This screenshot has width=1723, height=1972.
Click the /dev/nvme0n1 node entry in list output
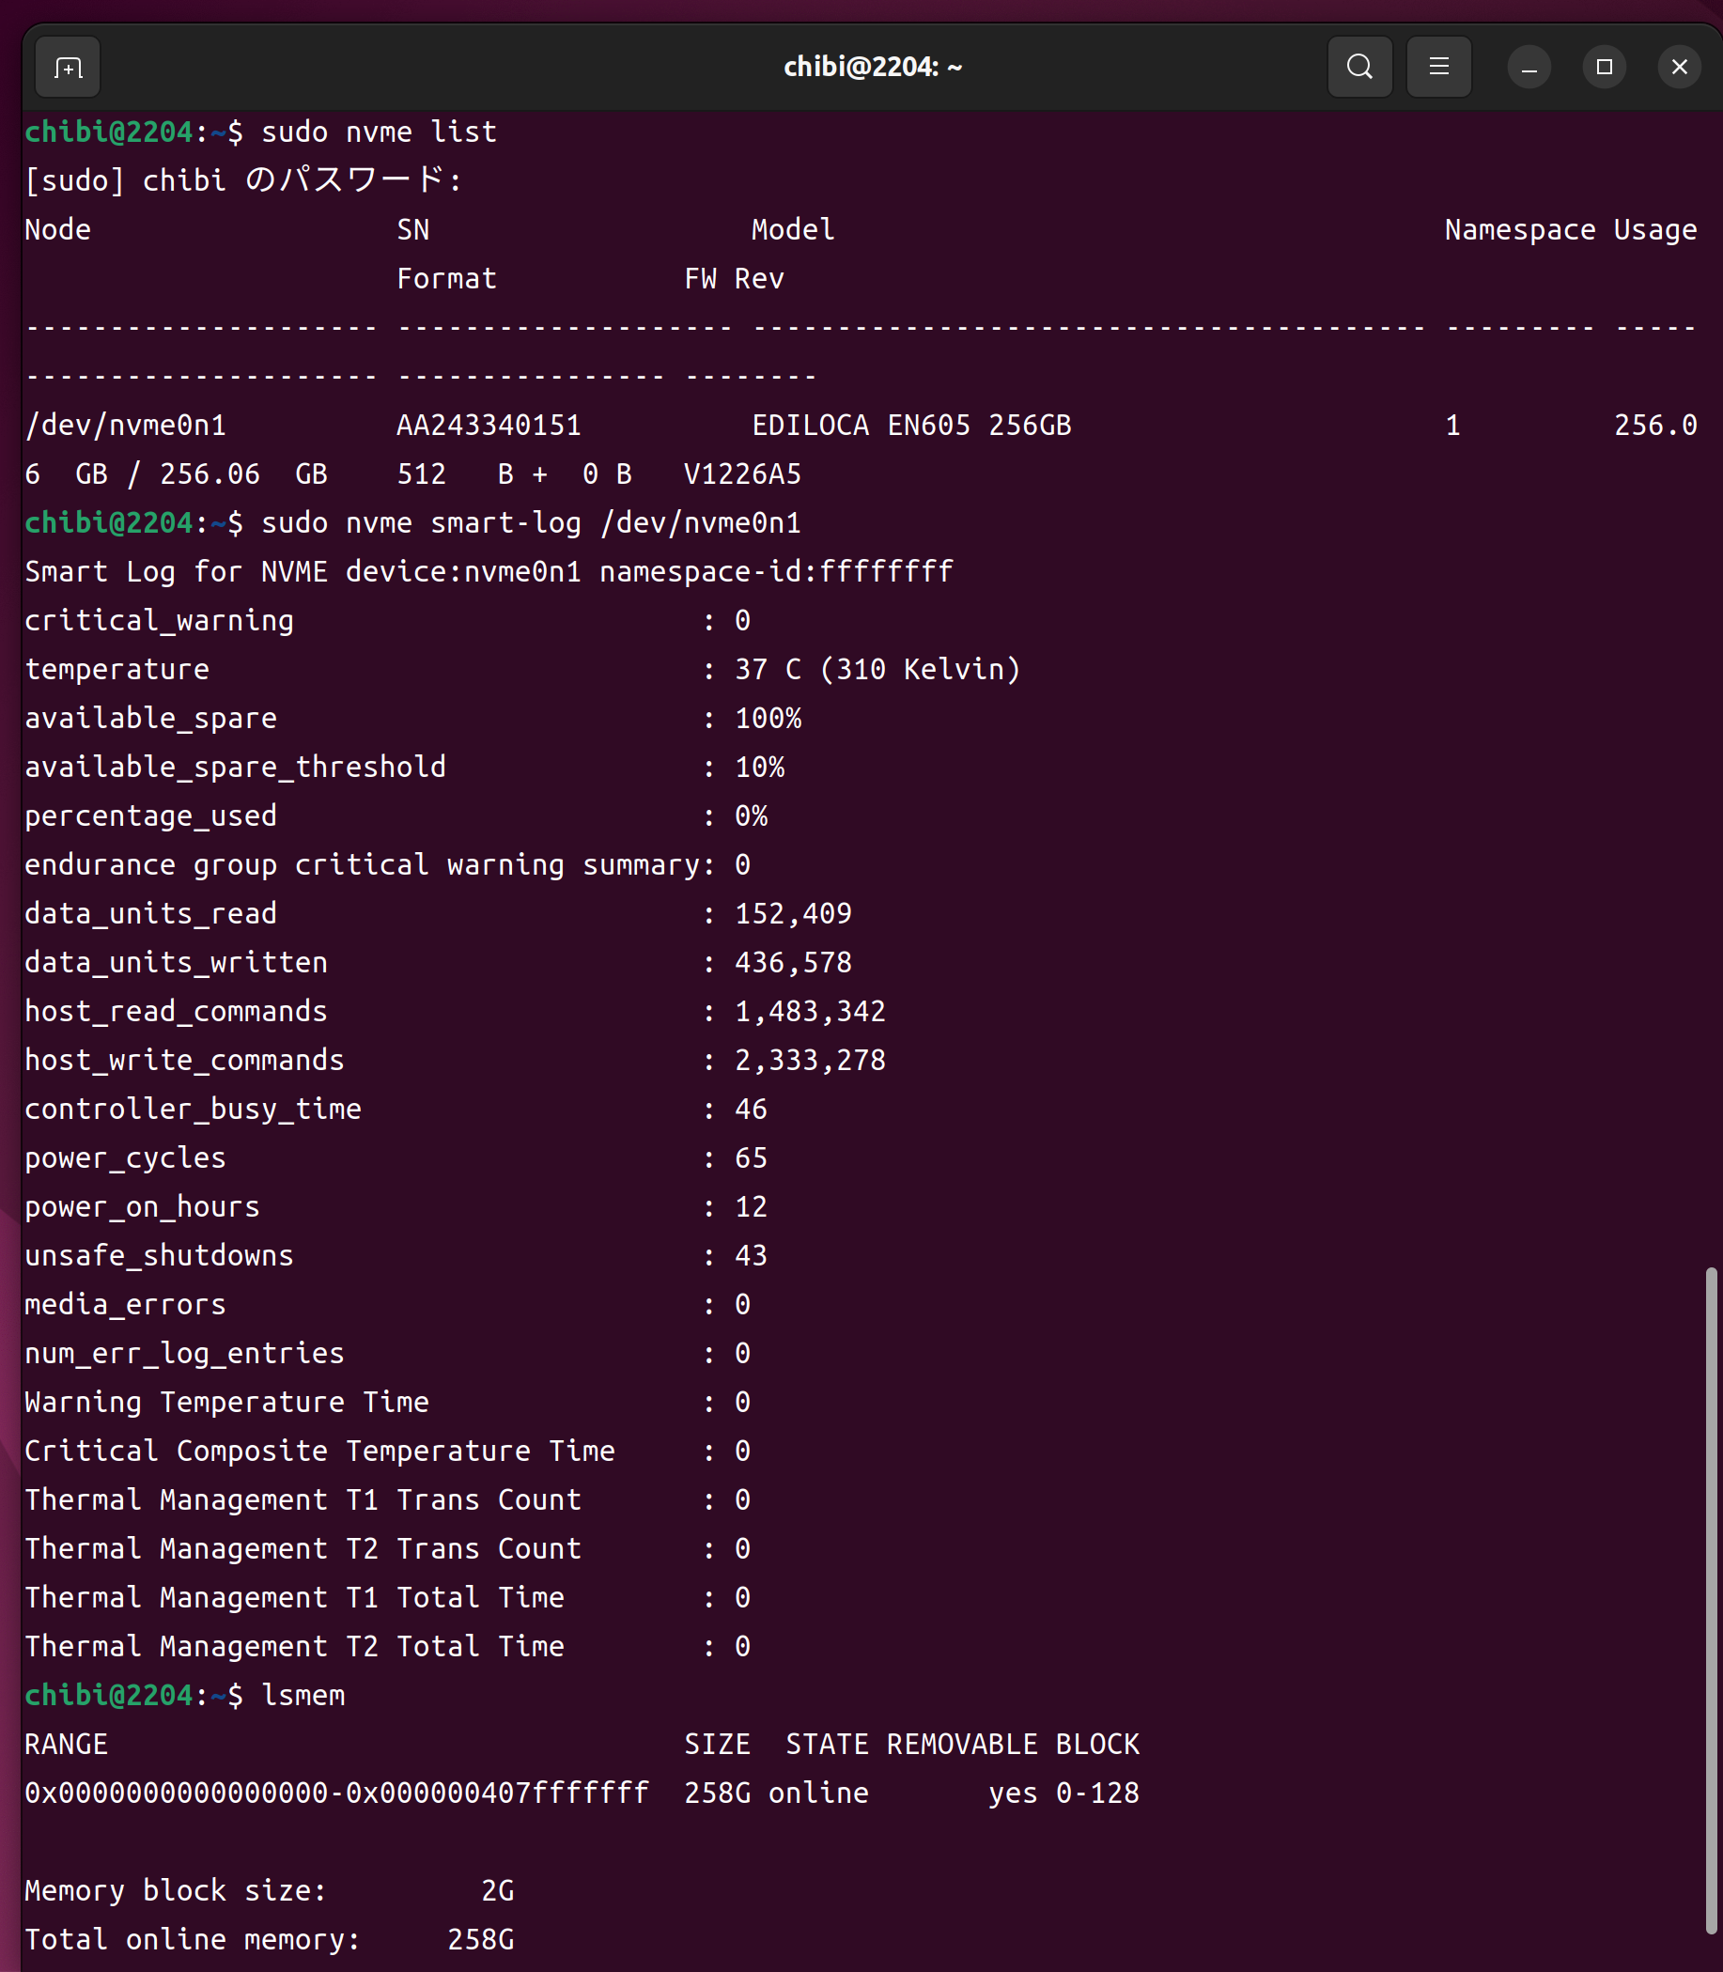point(125,426)
